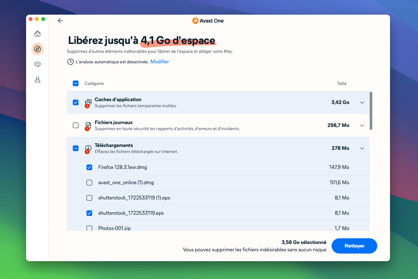Viewport: 418px width, 279px height.
Task: Uncheck Firefox 128.3.1esr.dmg checkbox
Action: tap(89, 167)
